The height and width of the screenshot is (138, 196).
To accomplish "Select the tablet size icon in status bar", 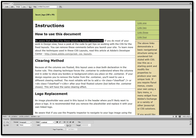I will (176, 116).
